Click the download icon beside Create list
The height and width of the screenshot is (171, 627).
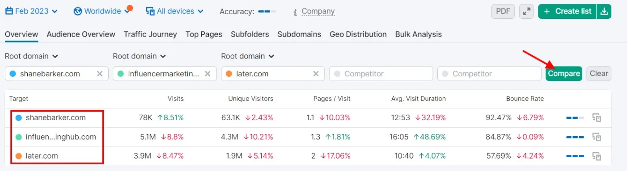point(604,12)
